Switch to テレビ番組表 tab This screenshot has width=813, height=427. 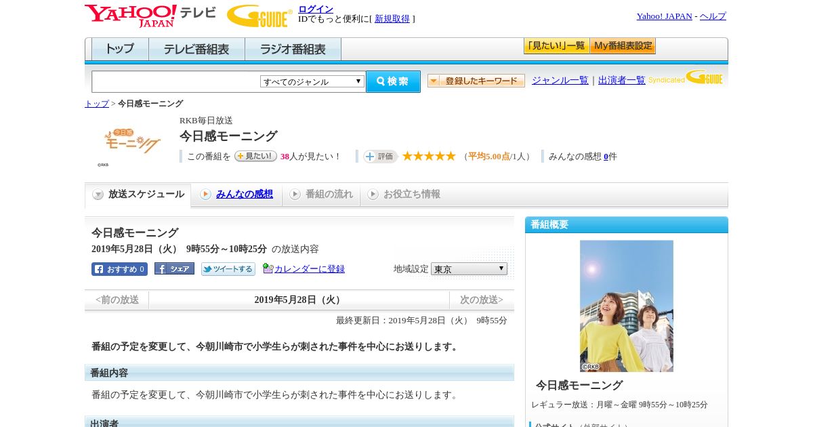click(196, 49)
